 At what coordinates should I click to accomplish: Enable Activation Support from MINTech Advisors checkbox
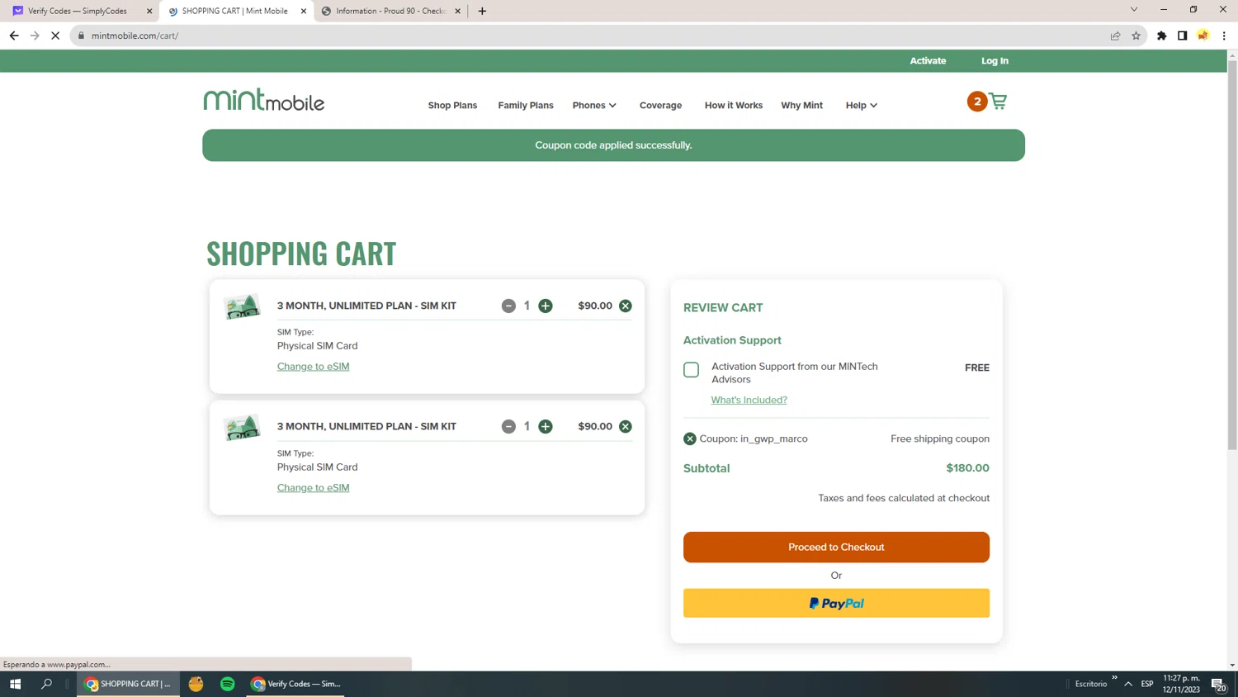pyautogui.click(x=692, y=370)
